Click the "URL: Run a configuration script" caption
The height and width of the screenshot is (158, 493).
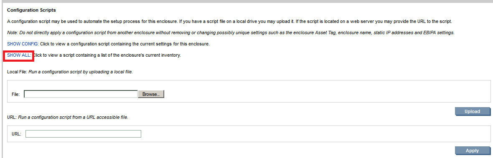[x=68, y=117]
